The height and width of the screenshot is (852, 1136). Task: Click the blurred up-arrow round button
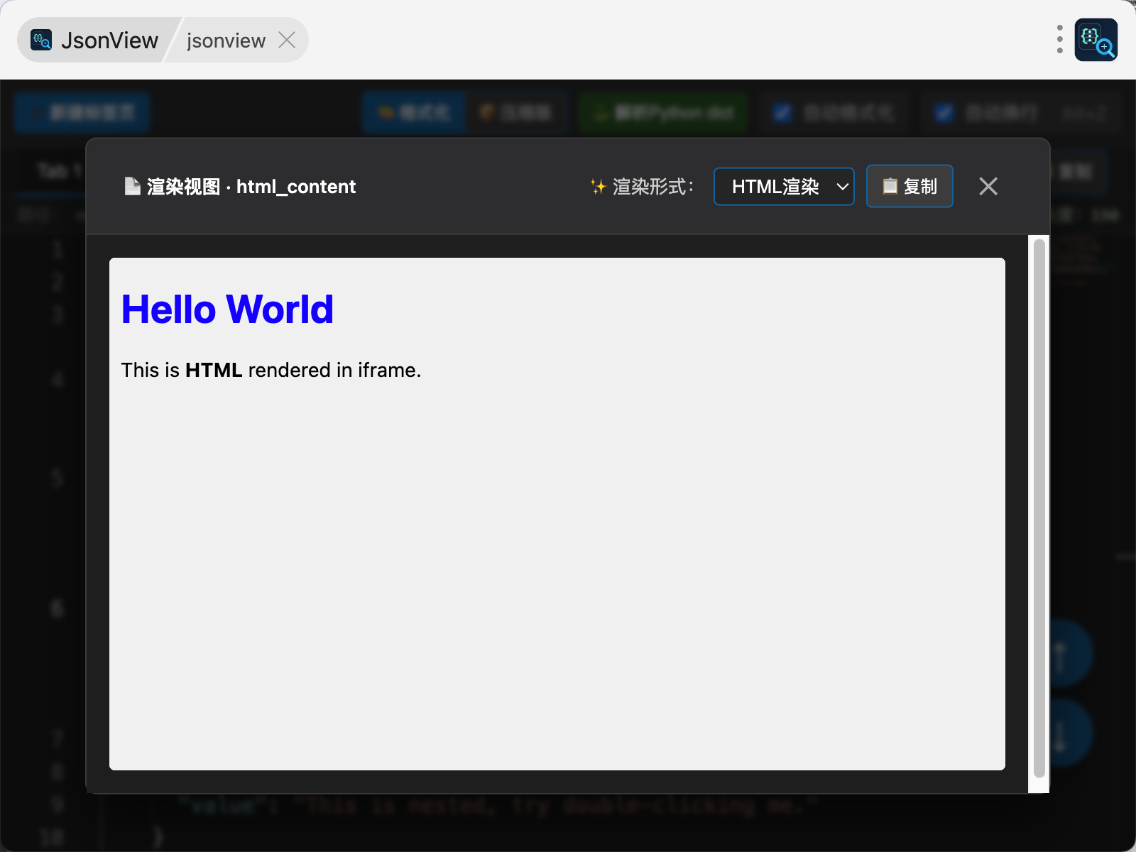pos(1060,654)
